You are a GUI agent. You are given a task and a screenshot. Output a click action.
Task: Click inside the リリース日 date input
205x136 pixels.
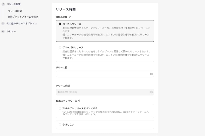102,74
